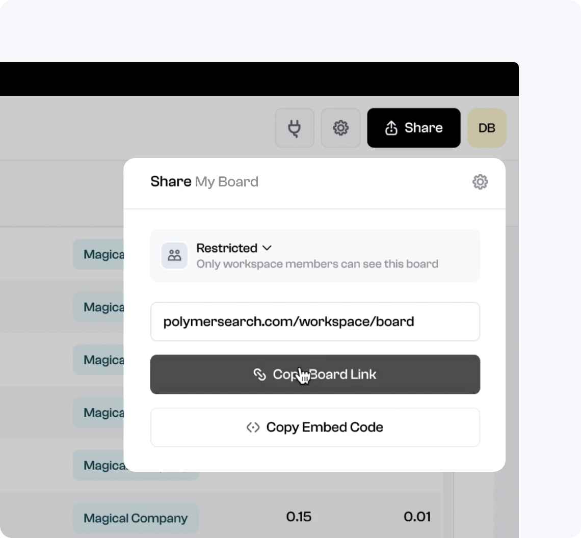Click the workspace members people icon
The image size is (581, 538).
[x=174, y=255]
